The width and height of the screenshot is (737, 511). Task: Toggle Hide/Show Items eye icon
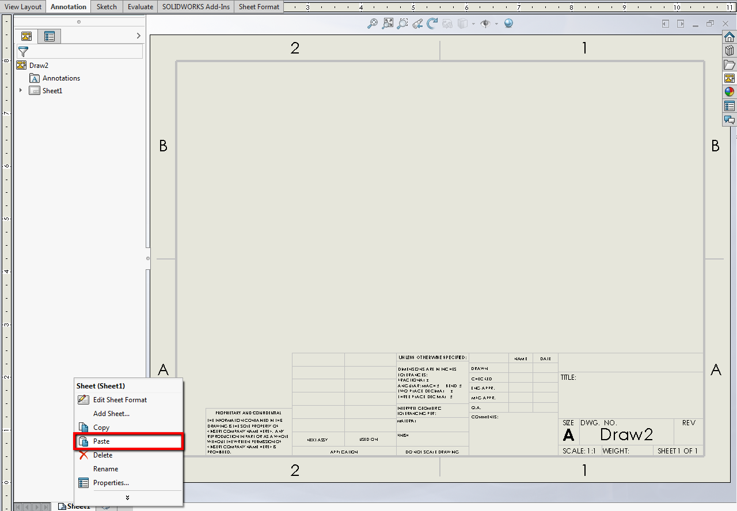485,24
